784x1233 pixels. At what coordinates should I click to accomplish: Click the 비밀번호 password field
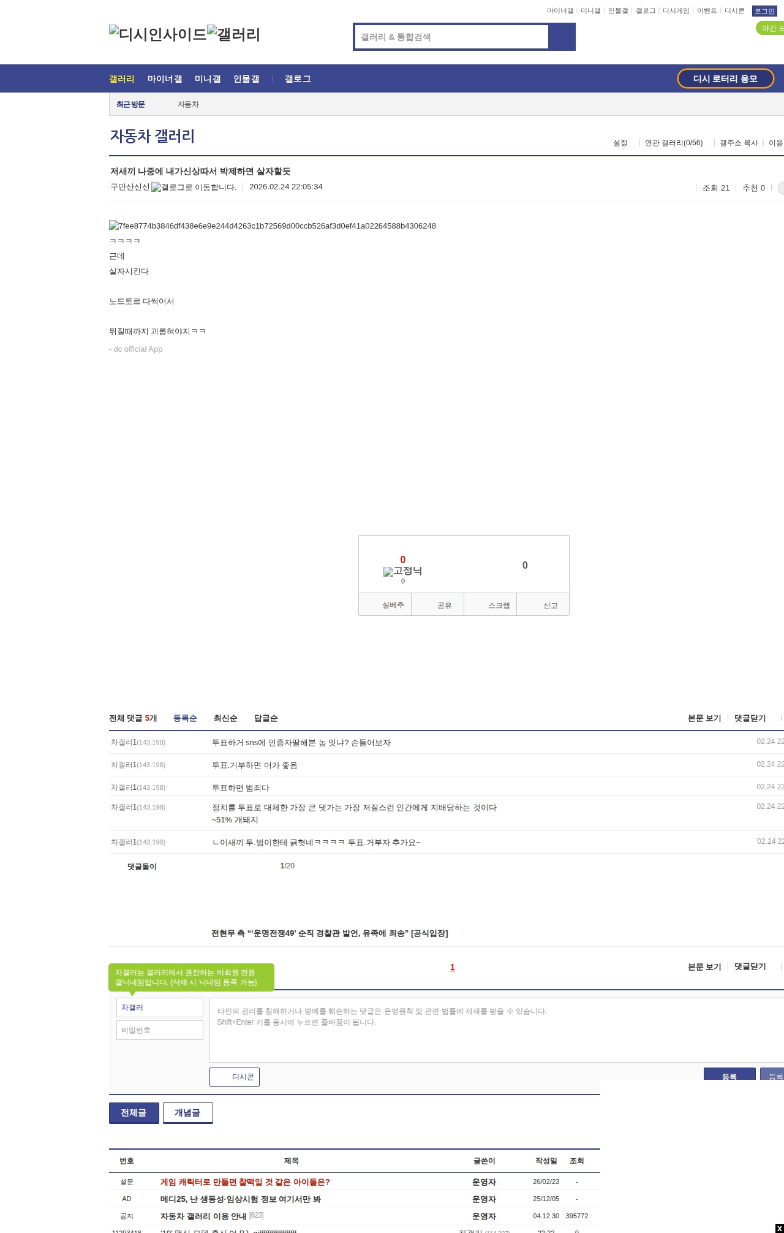(160, 1030)
